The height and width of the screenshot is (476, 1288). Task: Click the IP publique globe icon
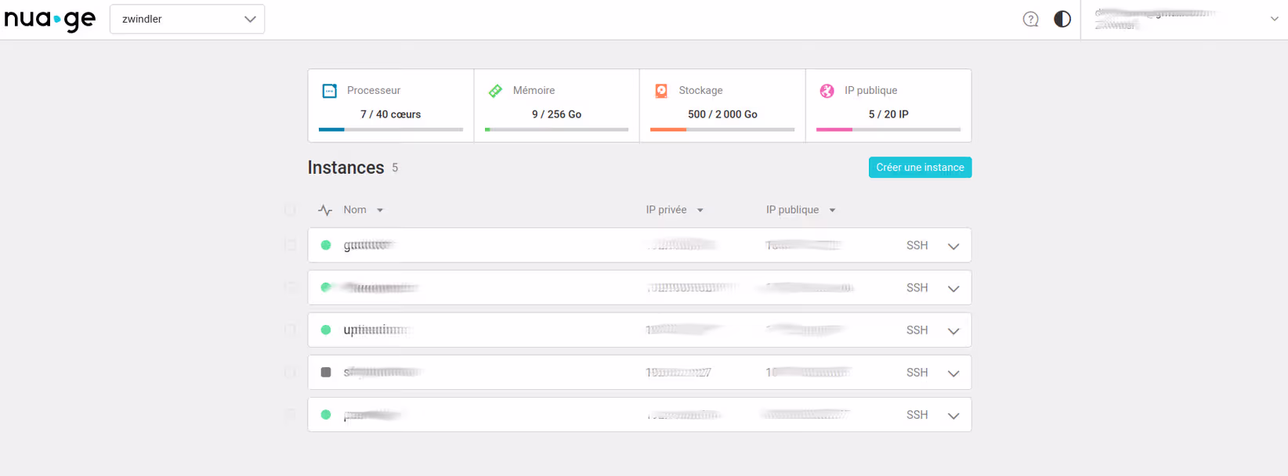click(827, 91)
